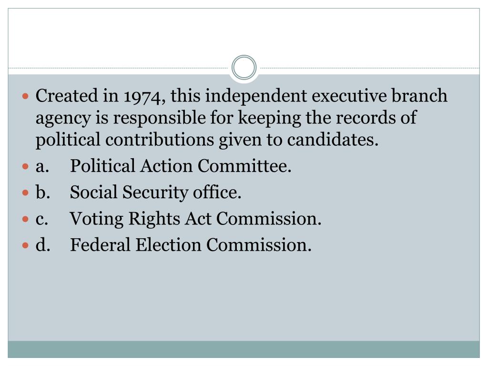Click the word 'independent' in the question
This screenshot has height=366, width=488.
(256, 95)
